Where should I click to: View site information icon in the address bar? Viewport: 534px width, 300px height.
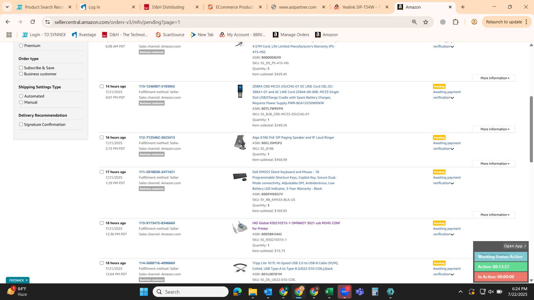48,22
